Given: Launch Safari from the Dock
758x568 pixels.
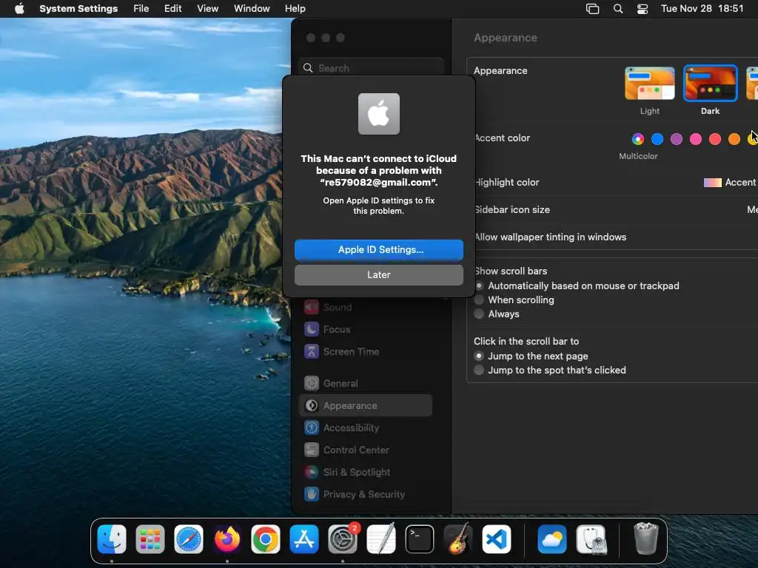Looking at the screenshot, I should point(189,539).
